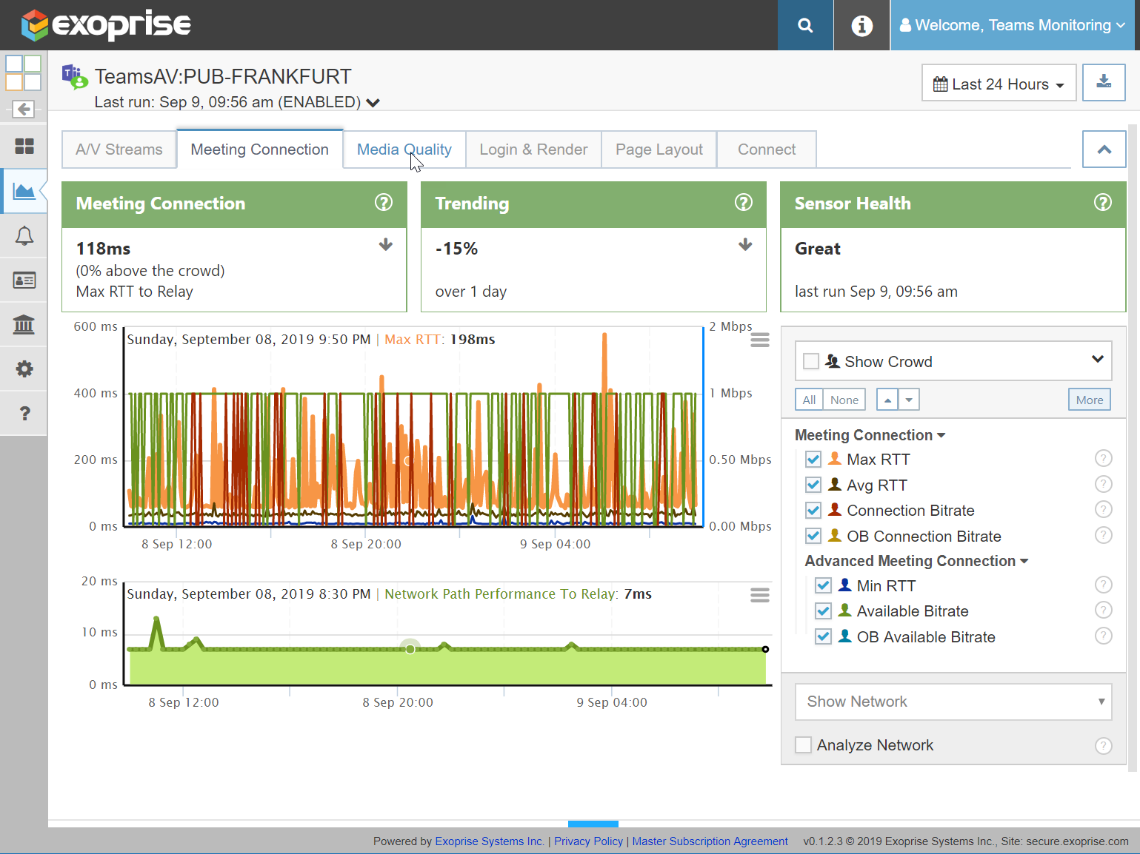Viewport: 1140px width, 854px height.
Task: Uncheck the Max RTT series
Action: pos(813,459)
